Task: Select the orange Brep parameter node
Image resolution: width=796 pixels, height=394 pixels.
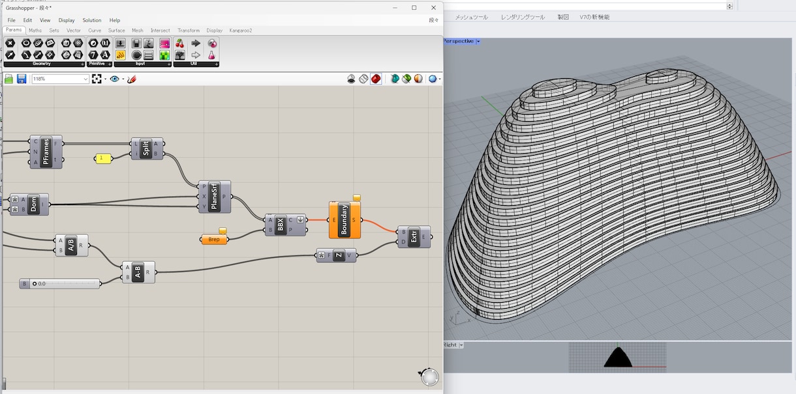Action: click(214, 240)
